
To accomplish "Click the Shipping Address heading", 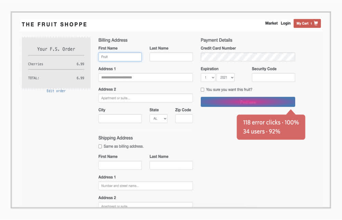I will click(115, 138).
